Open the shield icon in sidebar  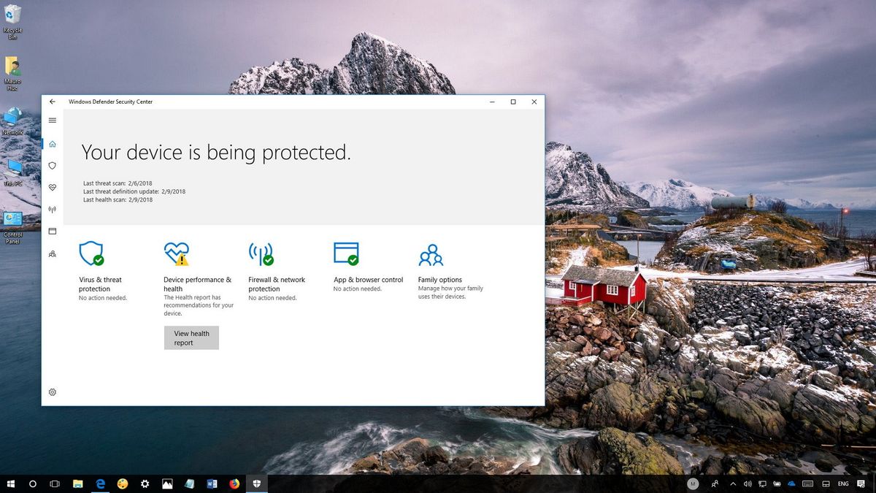click(52, 166)
